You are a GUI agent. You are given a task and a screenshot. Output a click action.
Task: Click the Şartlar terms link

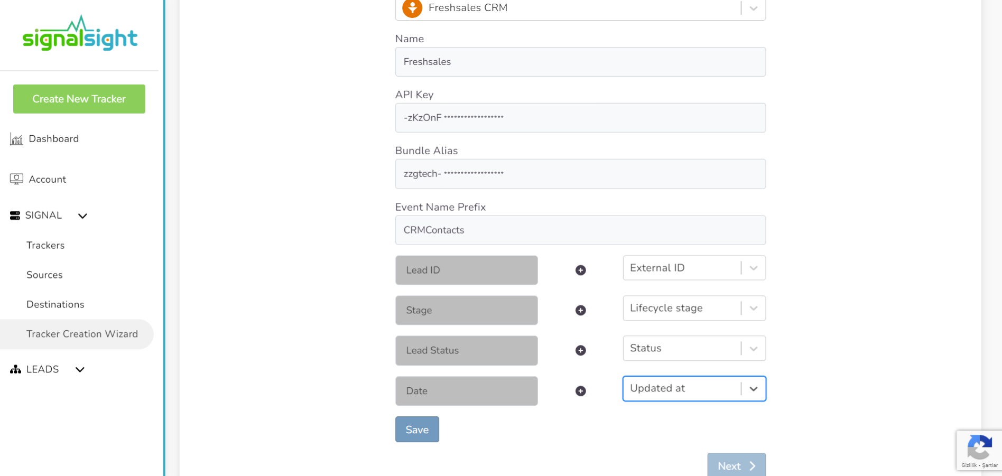990,465
